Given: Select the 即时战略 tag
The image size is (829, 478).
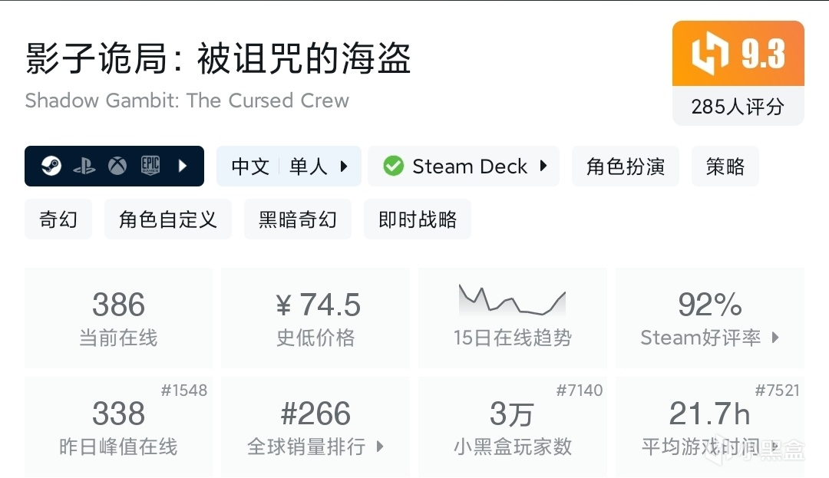Looking at the screenshot, I should click(417, 219).
